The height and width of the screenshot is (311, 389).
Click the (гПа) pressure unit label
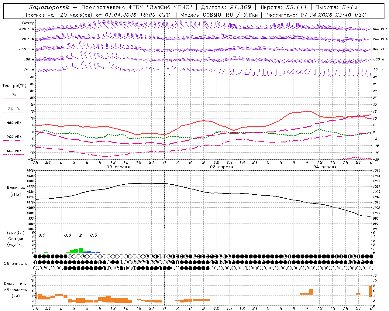[x=16, y=195]
